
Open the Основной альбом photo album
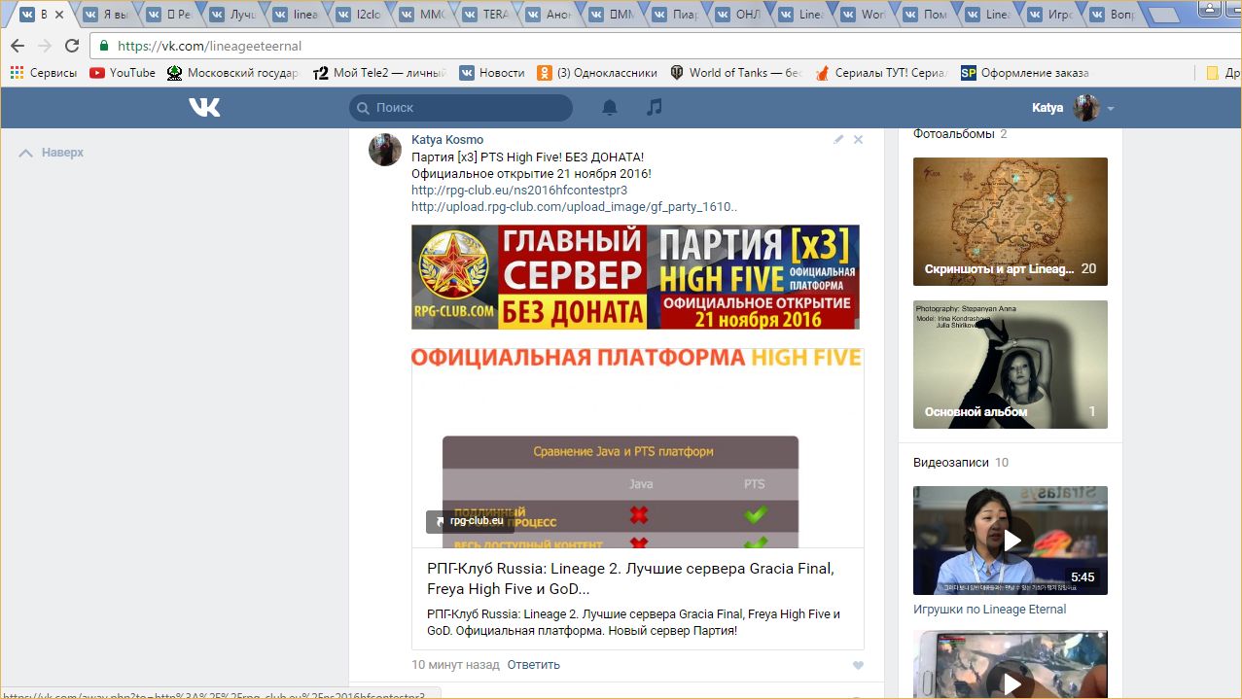click(1011, 365)
